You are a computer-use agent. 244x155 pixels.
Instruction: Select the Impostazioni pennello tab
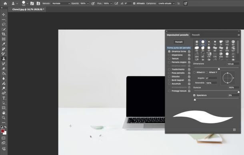[x=178, y=35]
